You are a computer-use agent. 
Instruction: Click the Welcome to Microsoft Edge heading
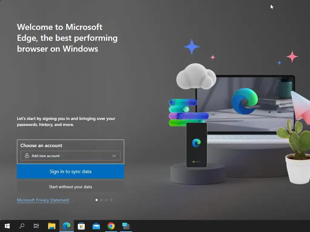pyautogui.click(x=67, y=38)
